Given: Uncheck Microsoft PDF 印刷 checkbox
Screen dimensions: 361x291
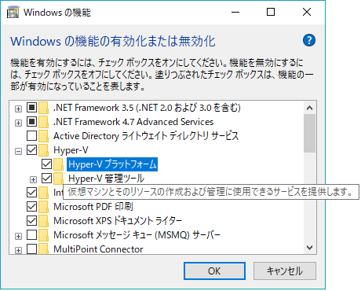Looking at the screenshot, I should [32, 207].
